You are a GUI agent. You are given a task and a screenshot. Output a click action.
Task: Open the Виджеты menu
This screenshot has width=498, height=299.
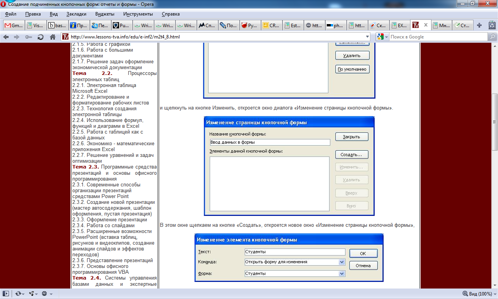pos(105,14)
